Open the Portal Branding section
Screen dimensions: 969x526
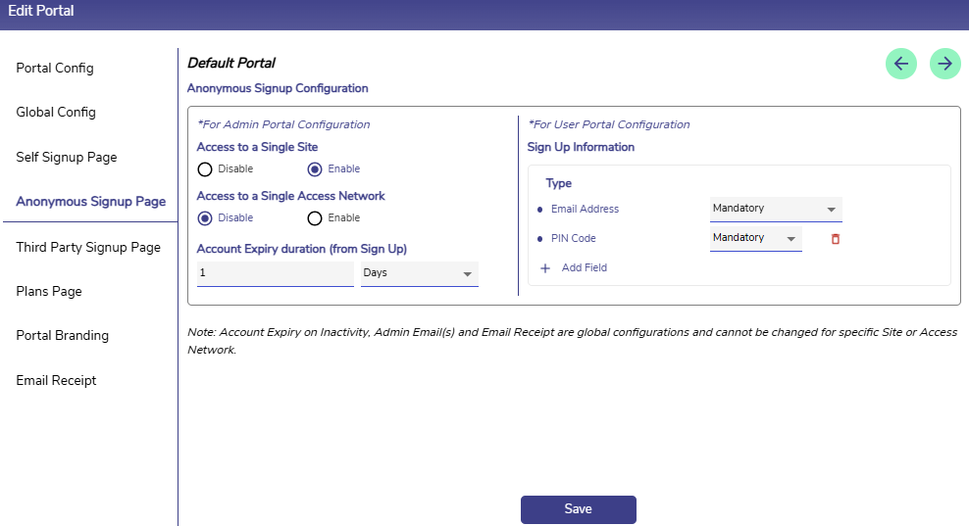click(x=62, y=336)
